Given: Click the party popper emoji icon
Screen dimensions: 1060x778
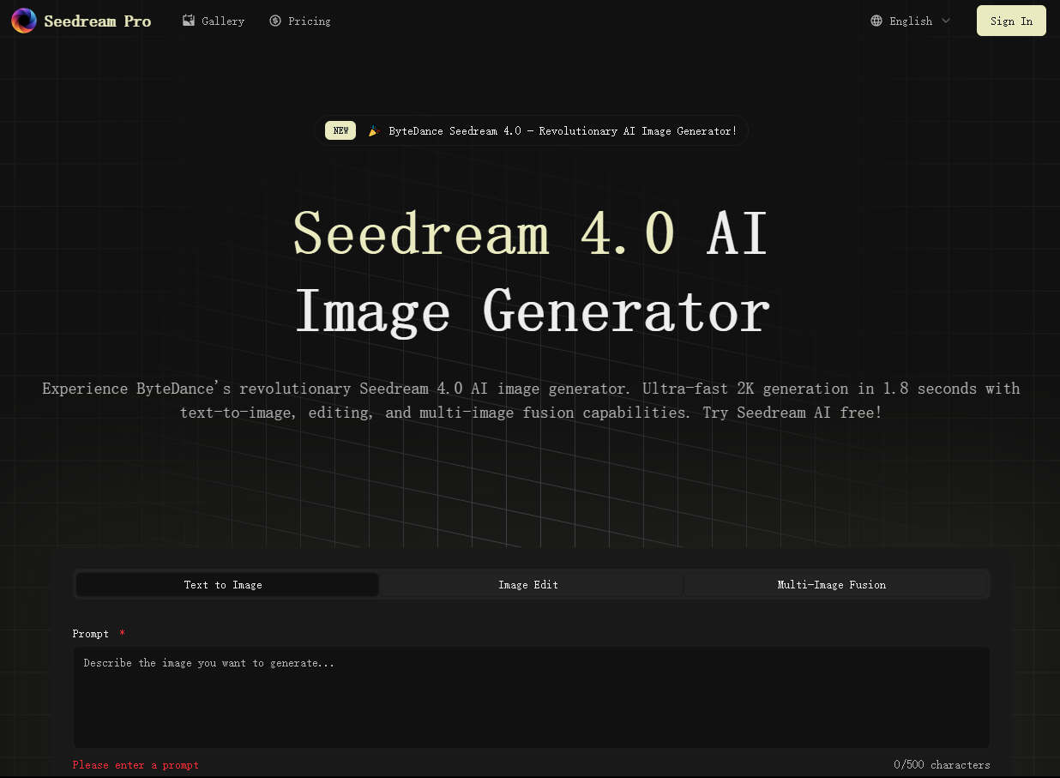Looking at the screenshot, I should (x=374, y=131).
